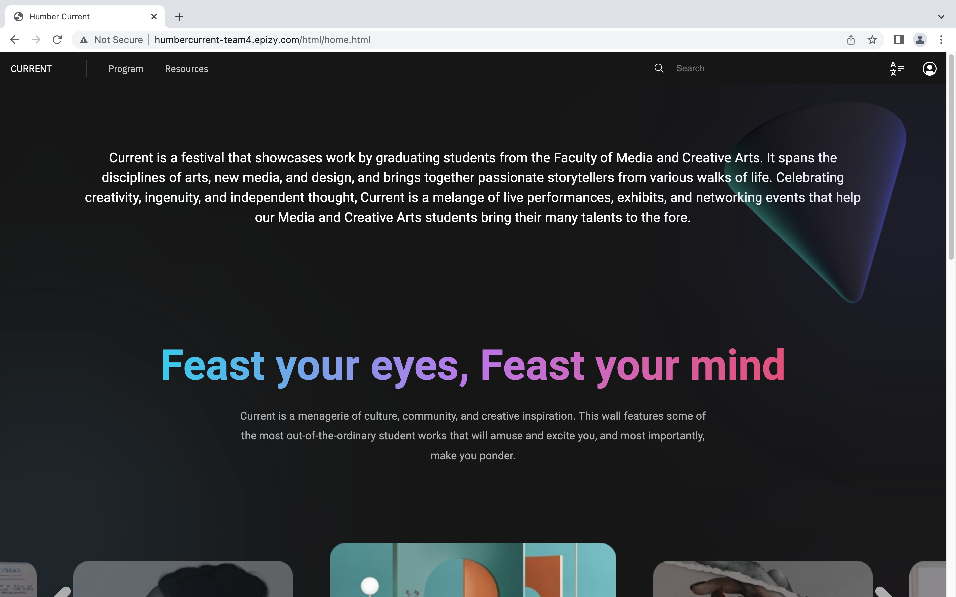Open the Resources menu item

point(187,69)
